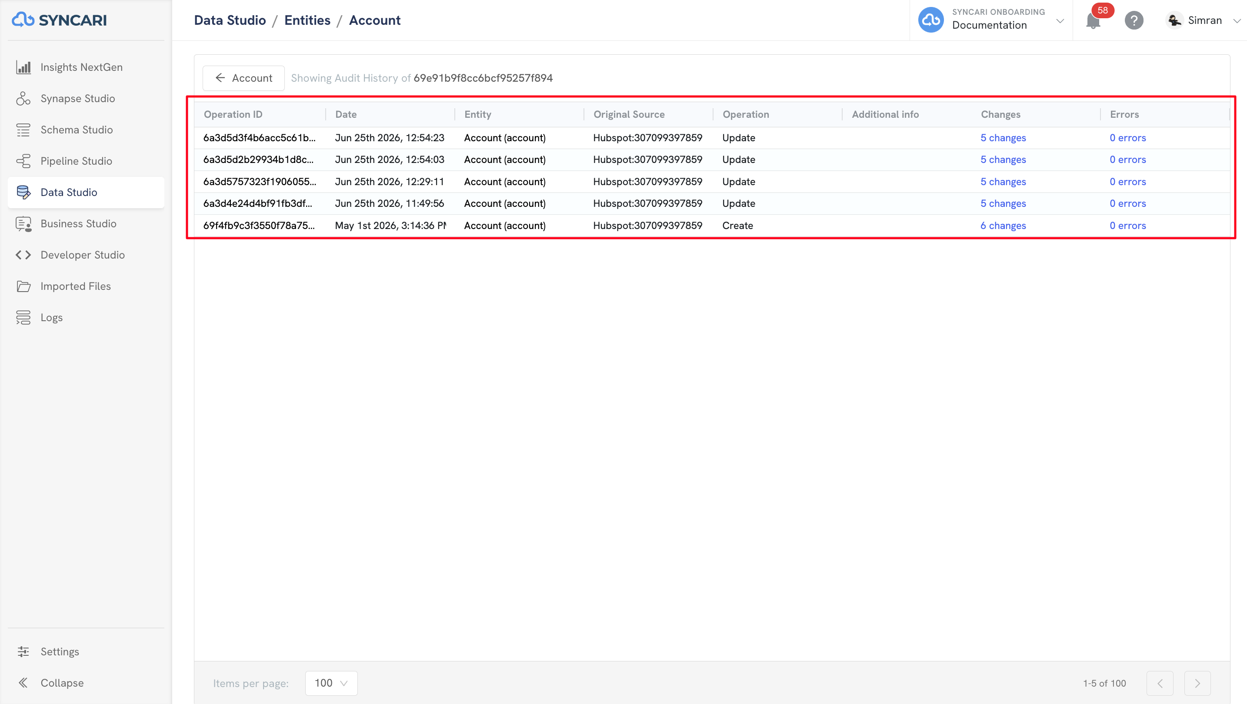This screenshot has width=1247, height=704.
Task: Open 6 changes link for Create operation
Action: (x=1003, y=226)
